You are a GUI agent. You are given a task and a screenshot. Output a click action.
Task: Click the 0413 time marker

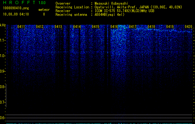(58, 26)
